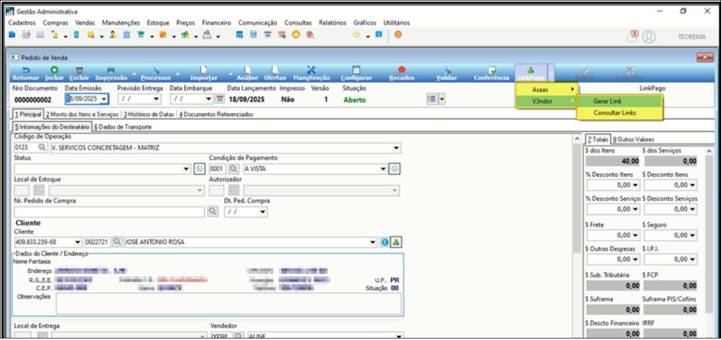Select Gerar Link in V3ndor submenu
The height and width of the screenshot is (340, 721).
point(607,101)
